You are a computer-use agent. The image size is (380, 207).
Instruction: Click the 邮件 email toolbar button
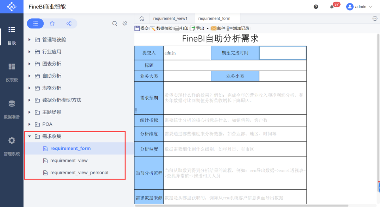tap(218, 28)
